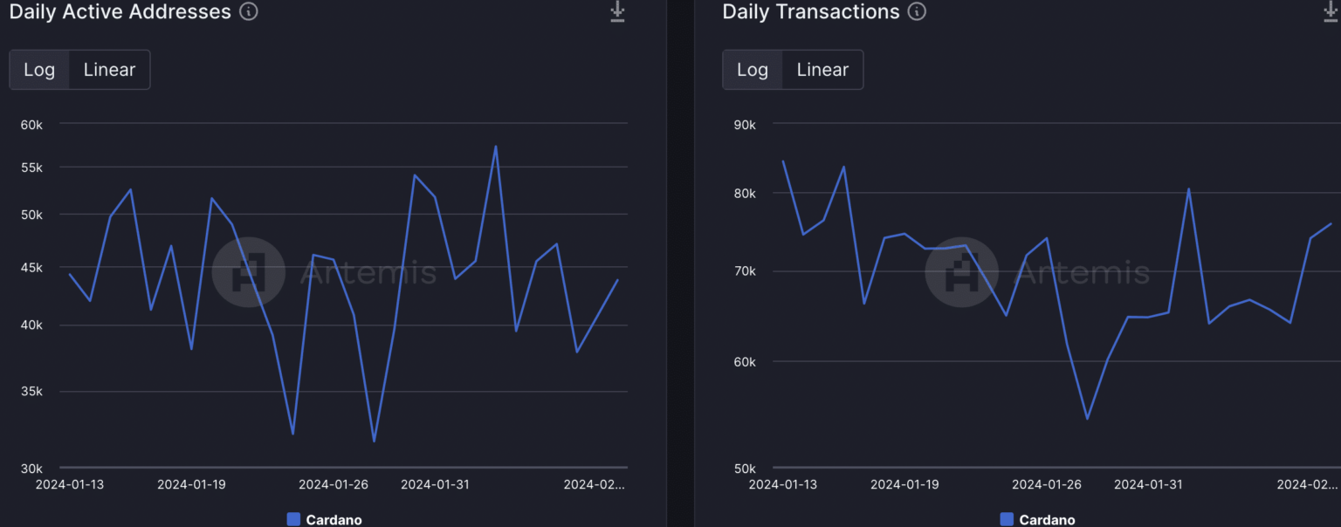Toggle Cardano series swatch under Active Addresses chart
1341x527 pixels.
[294, 519]
